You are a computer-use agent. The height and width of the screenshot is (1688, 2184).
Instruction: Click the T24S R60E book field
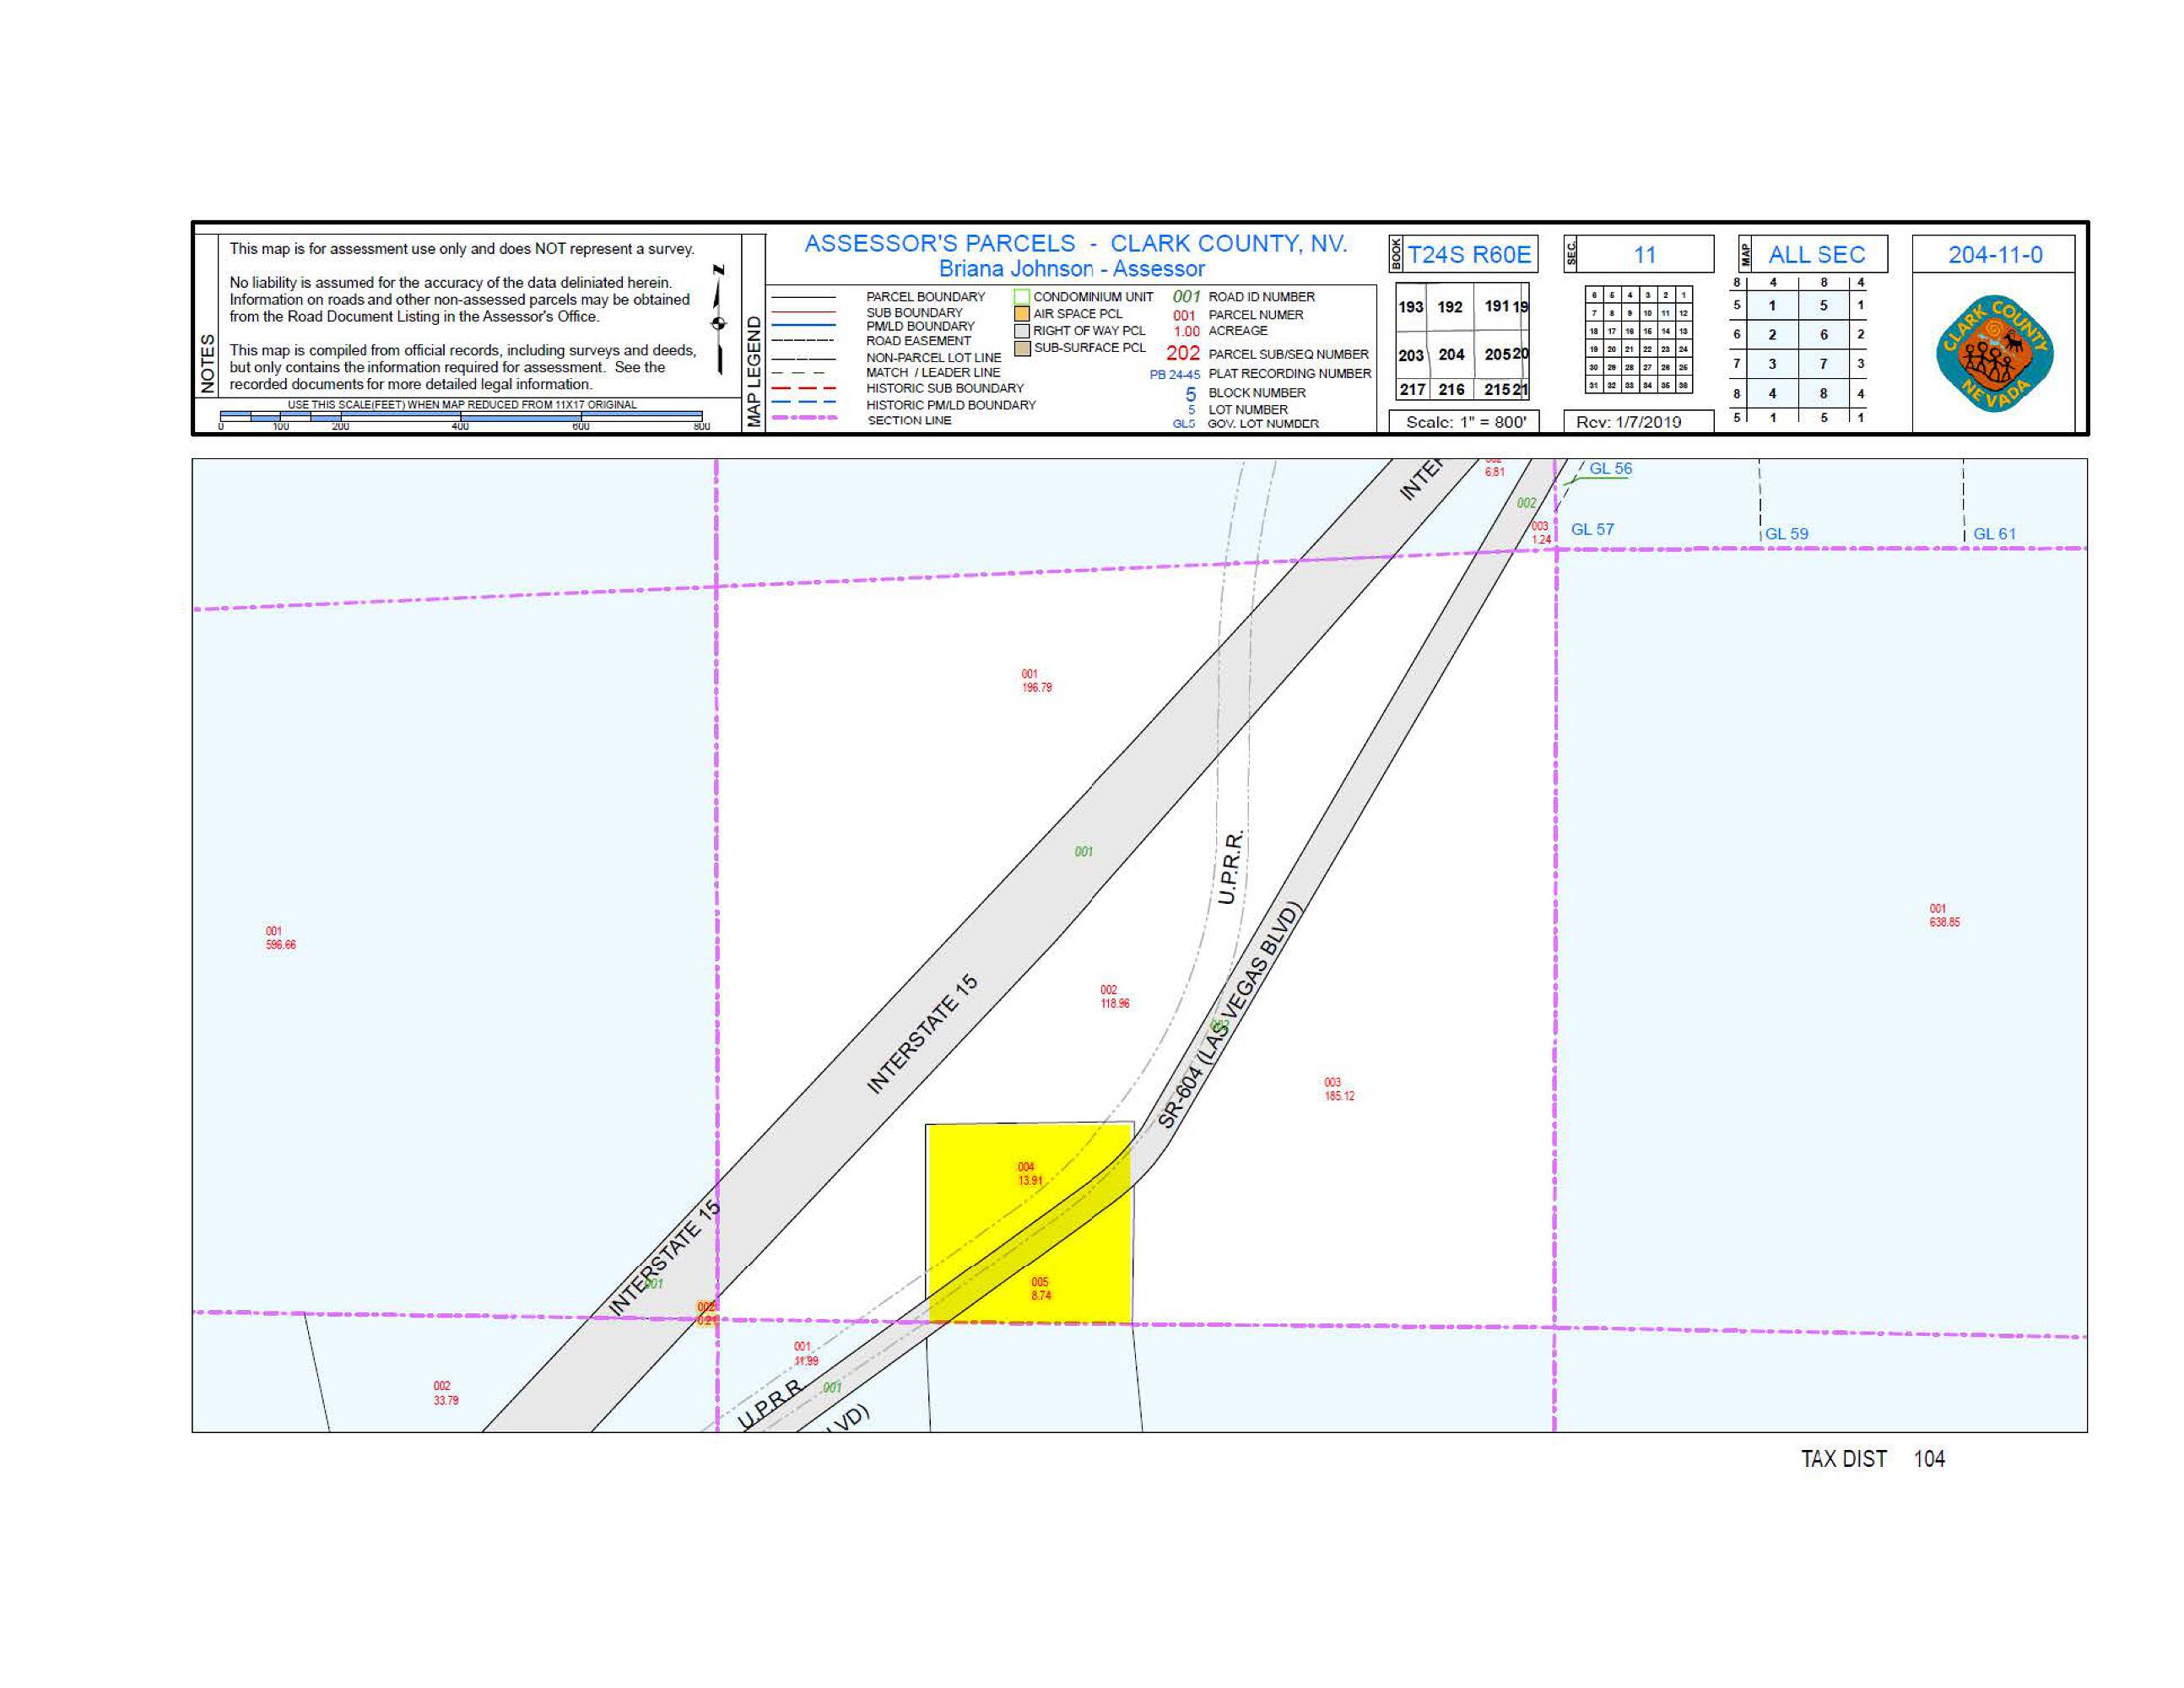click(x=1468, y=255)
